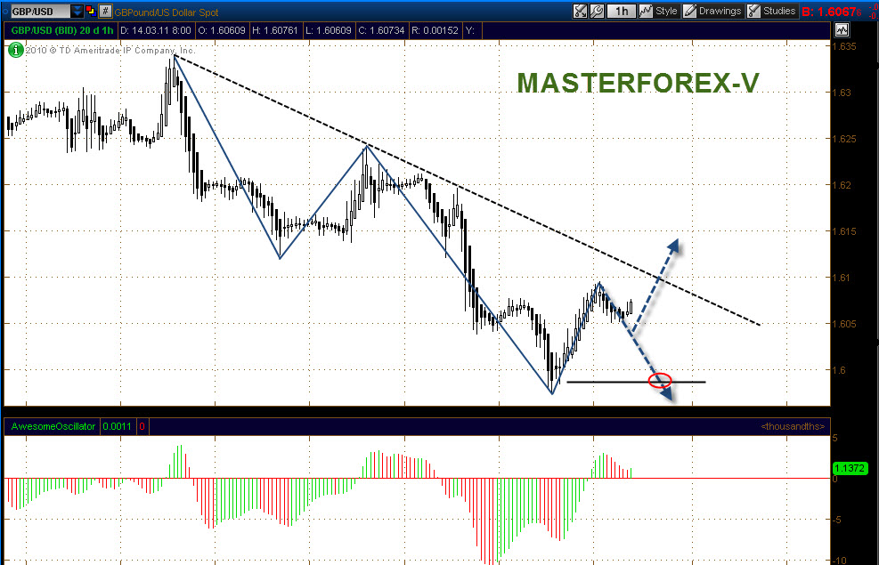Open the Drawings menu
The image size is (879, 565).
click(x=712, y=12)
